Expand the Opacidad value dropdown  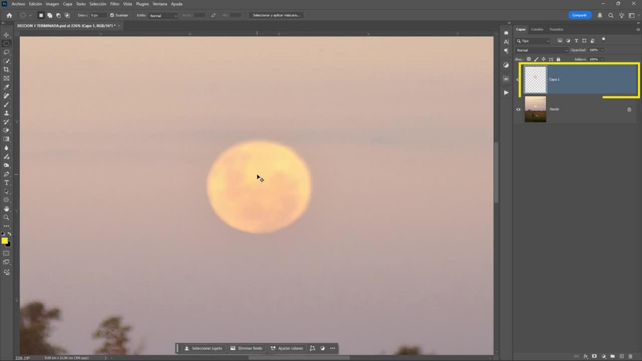[602, 50]
